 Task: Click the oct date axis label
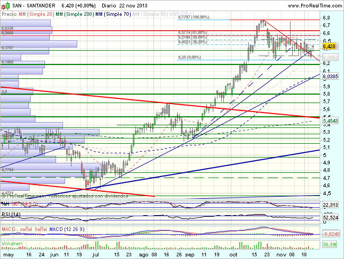233,255
